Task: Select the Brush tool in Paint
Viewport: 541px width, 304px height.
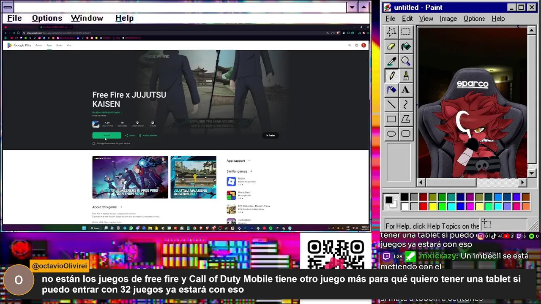Action: click(x=406, y=76)
